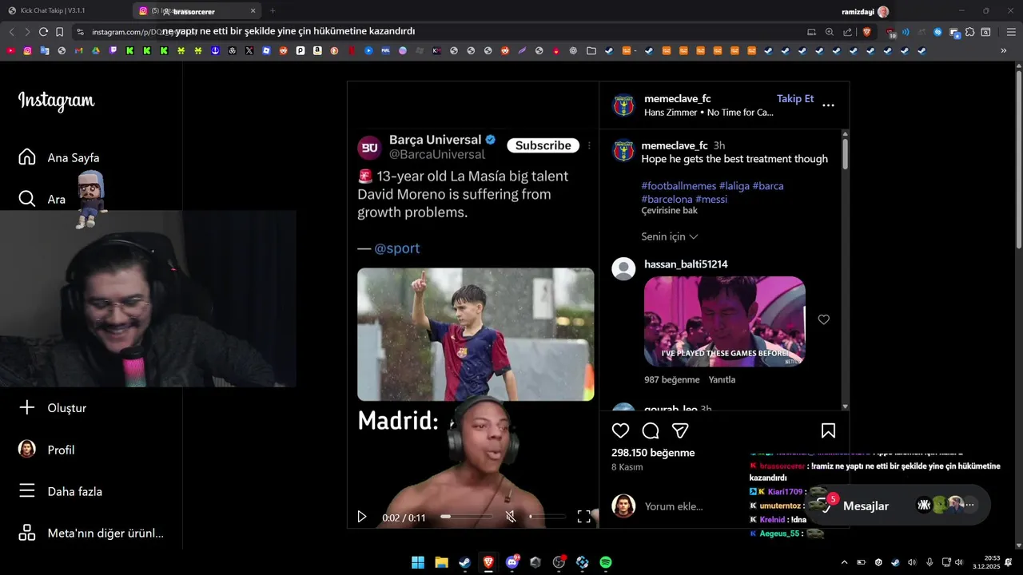Open Discord from taskbar

coord(512,562)
